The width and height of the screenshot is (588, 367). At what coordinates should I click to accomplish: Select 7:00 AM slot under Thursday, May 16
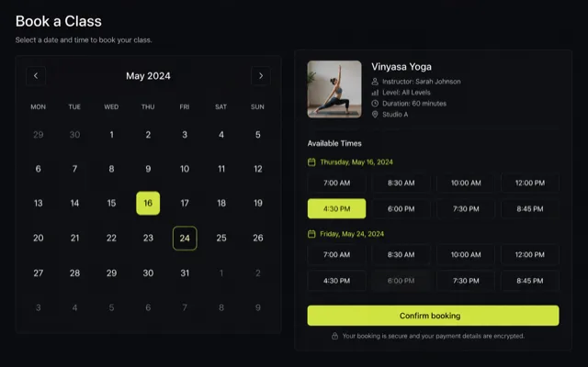(x=337, y=183)
